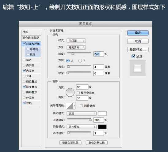
Task: Click highlight opacity 100 input field
Action: tap(99, 120)
